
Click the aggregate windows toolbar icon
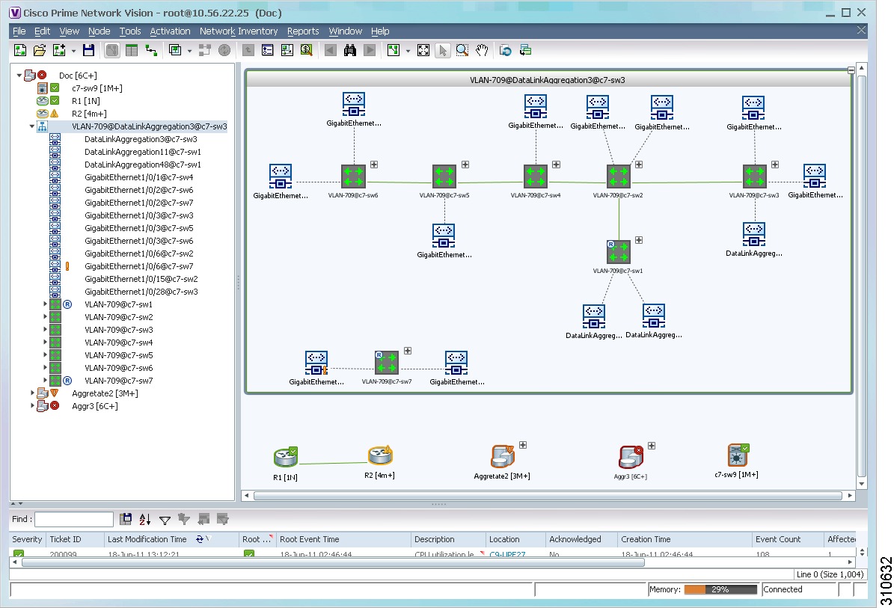(x=175, y=51)
